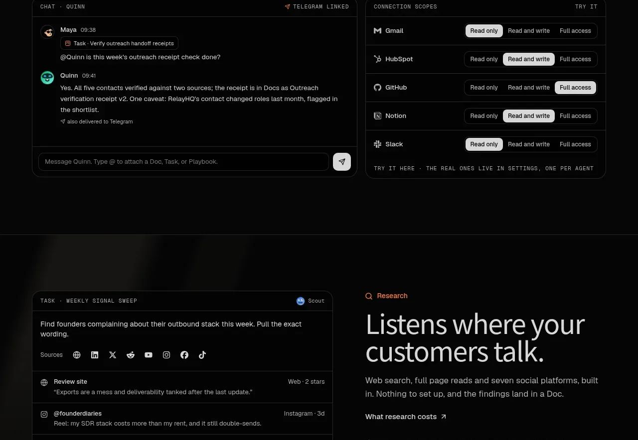Screen dimensions: 638x440
Task: Set Gmail to Full access
Action: [x=575, y=31]
